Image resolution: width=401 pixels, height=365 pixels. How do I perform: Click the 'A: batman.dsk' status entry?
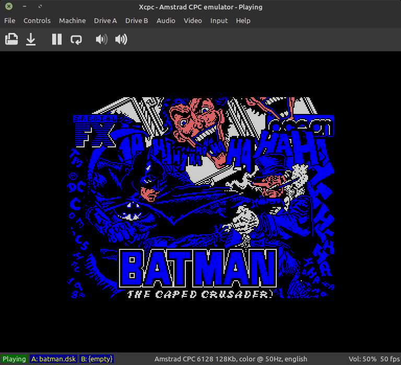click(53, 359)
